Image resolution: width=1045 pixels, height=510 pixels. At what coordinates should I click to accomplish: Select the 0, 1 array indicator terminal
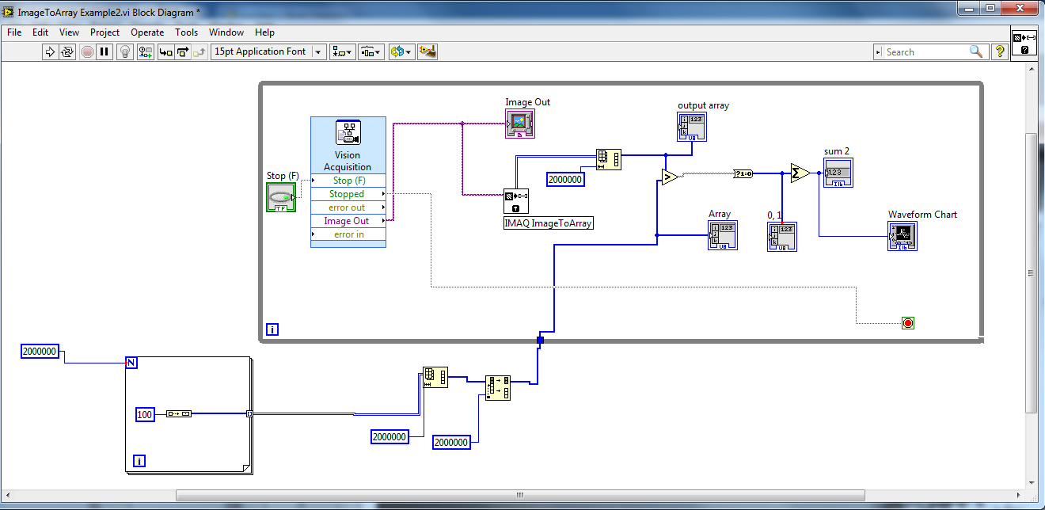pyautogui.click(x=782, y=237)
